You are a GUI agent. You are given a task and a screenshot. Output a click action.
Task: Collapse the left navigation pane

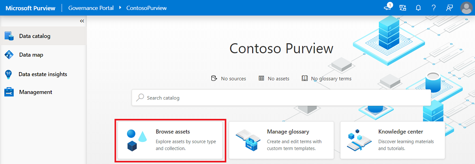(82, 21)
